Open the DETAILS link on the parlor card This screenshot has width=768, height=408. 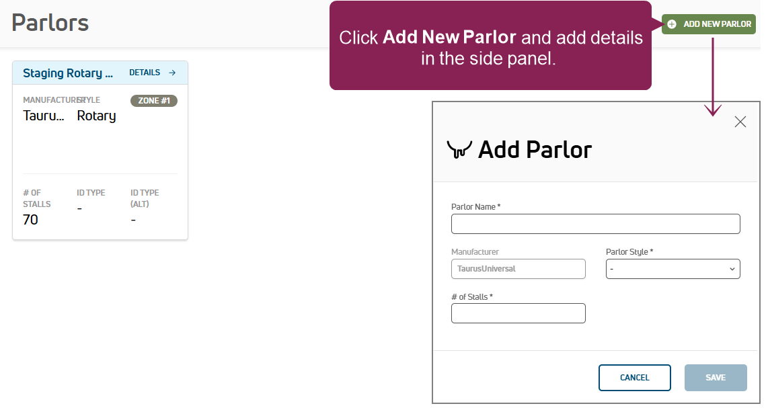[145, 73]
